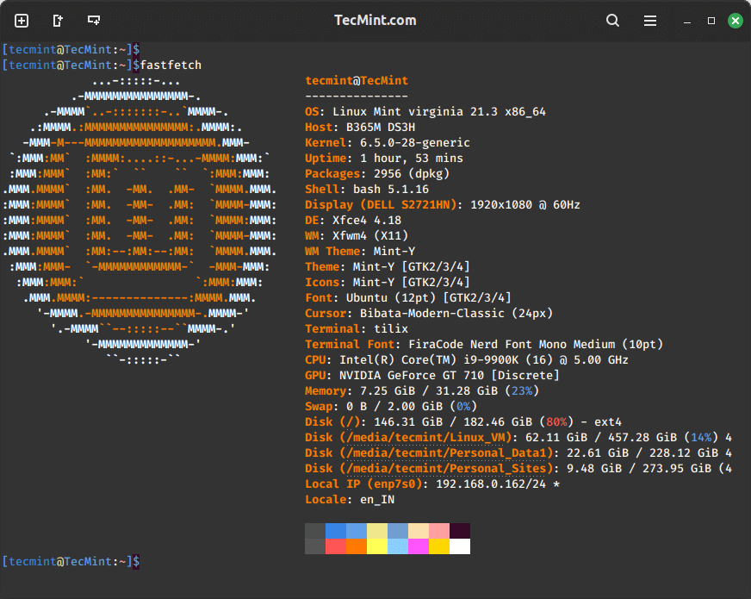Maximize the TecMint.com terminal window
The image size is (751, 599).
711,21
